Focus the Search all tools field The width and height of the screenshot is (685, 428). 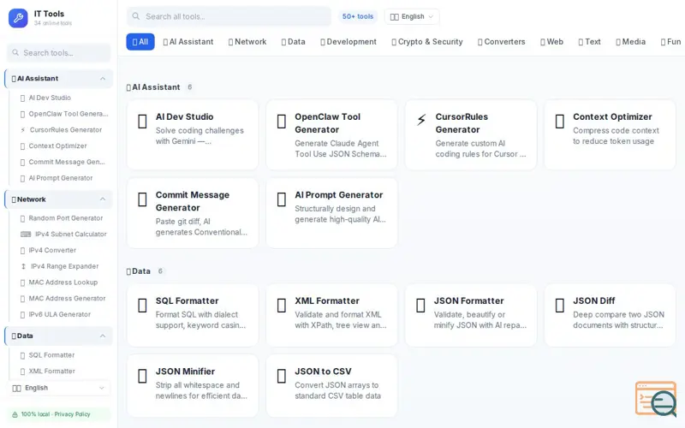coord(229,16)
